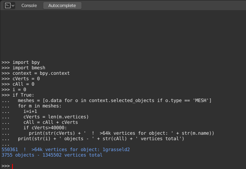Viewport: 246px width, 169px height.
Task: Click the 'for m in meshes:' line
Action: [x=40, y=106]
